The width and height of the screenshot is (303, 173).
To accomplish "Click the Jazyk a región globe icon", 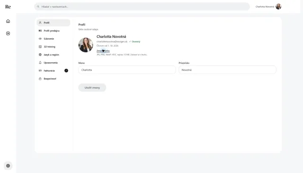I will pyautogui.click(x=40, y=55).
